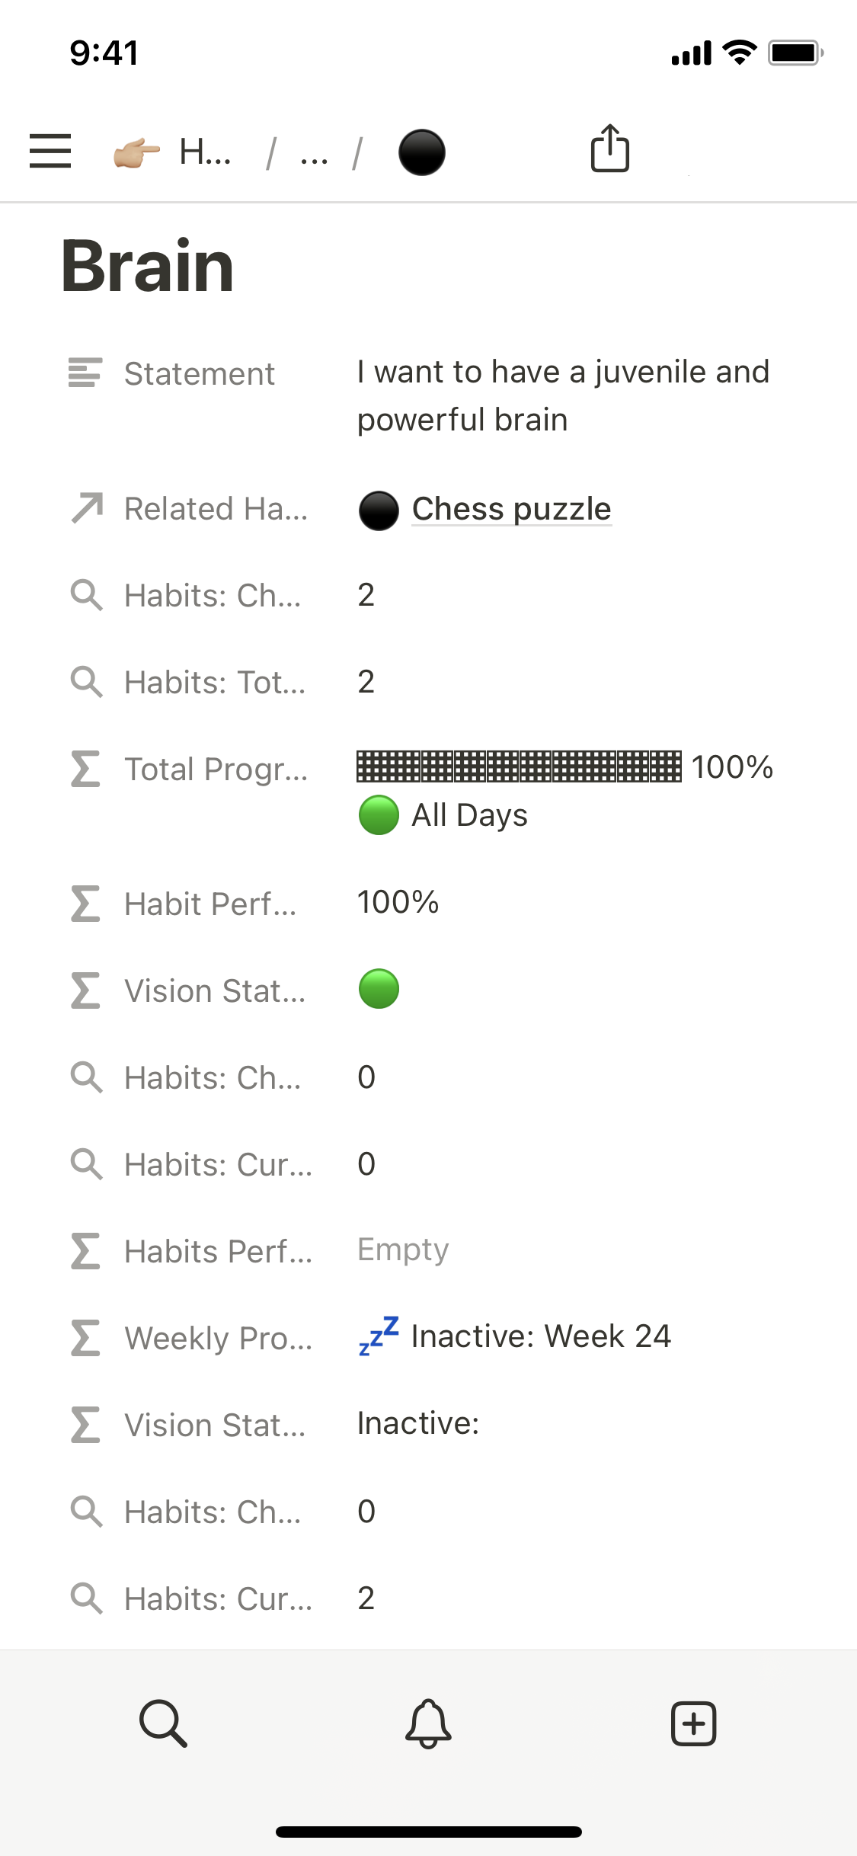857x1856 pixels.
Task: Expand the collapsed breadcrumb ellipsis
Action: point(314,152)
